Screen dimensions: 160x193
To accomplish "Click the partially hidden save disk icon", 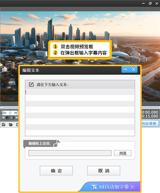I will (x=17, y=124).
